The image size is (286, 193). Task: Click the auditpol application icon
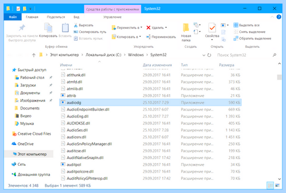[63, 164]
